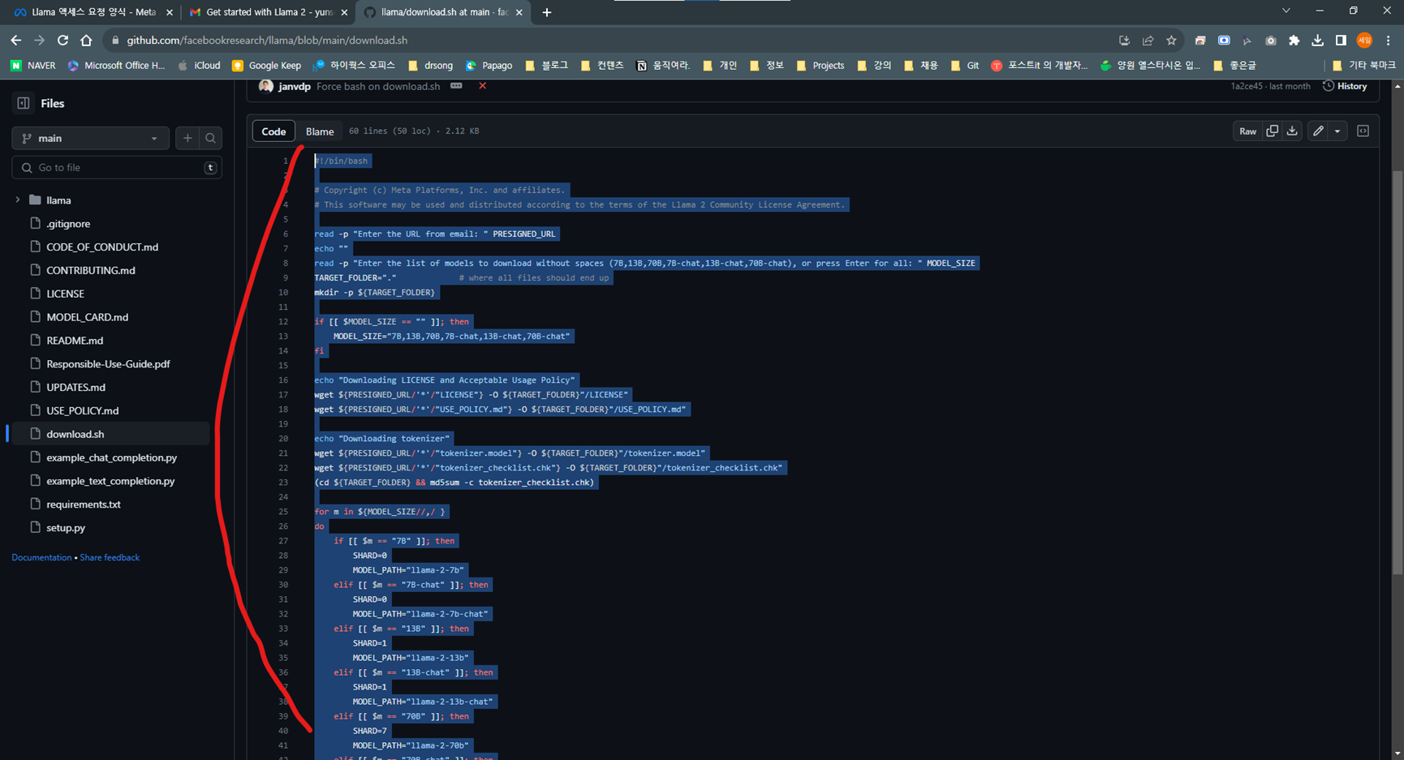Expand commit message ellipsis button
Image resolution: width=1404 pixels, height=760 pixels.
click(x=456, y=86)
